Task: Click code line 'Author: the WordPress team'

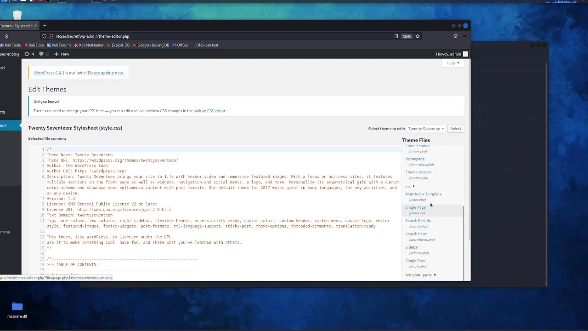Action: tap(77, 165)
